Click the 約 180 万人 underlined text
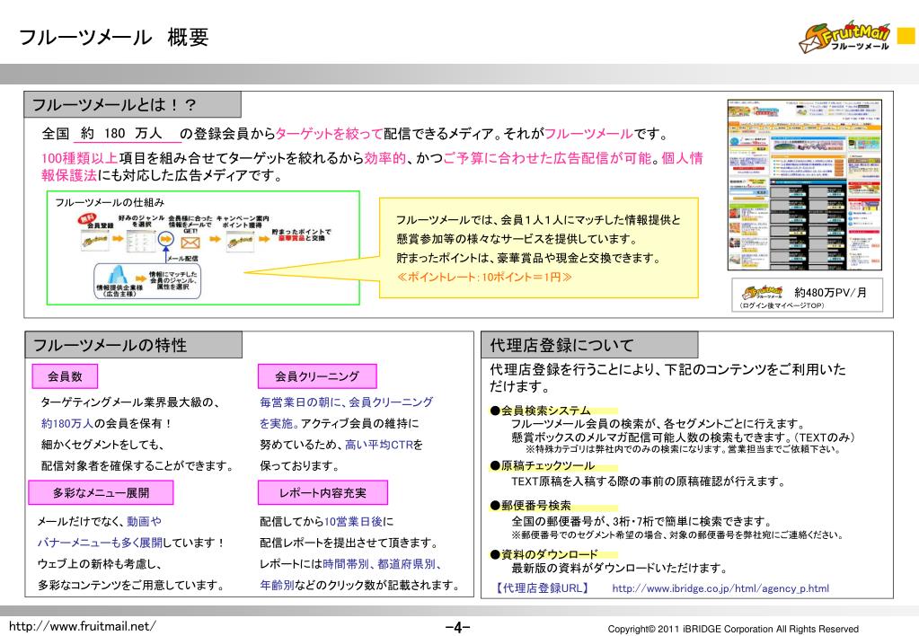 [x=128, y=134]
